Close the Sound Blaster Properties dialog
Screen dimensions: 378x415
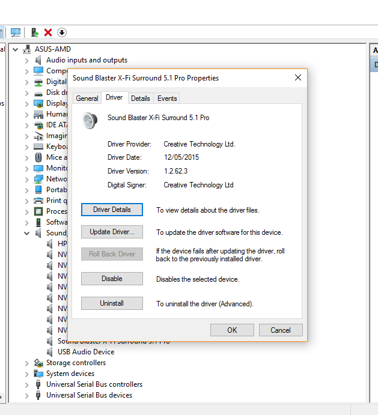click(298, 77)
